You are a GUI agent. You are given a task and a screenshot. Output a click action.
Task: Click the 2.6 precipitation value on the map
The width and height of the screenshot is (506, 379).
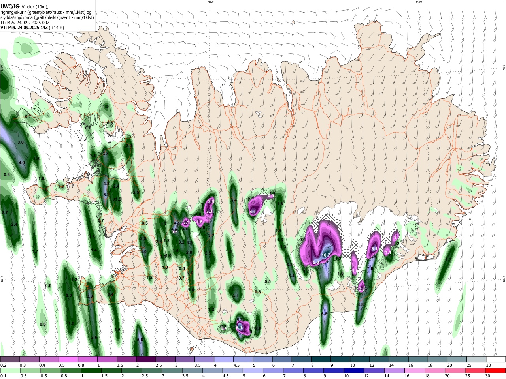coord(94,337)
